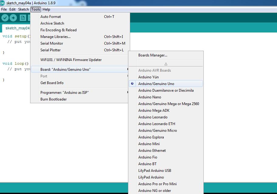This screenshot has height=194, width=277.
Task: Select the Arduino Mini board
Action: coord(166,144)
